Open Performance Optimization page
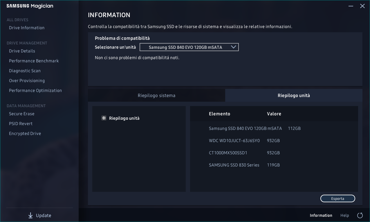The width and height of the screenshot is (370, 222). (x=35, y=90)
